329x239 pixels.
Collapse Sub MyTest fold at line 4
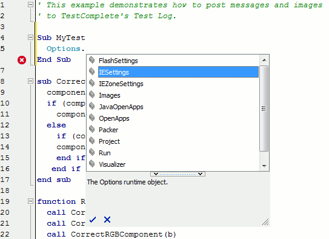31,38
